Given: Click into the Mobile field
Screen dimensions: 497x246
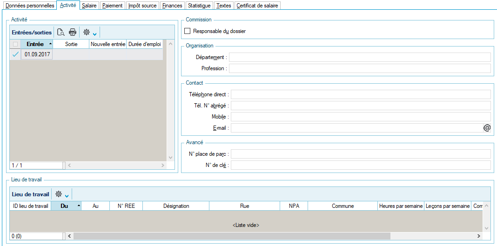Looking at the screenshot, I should (361, 117).
